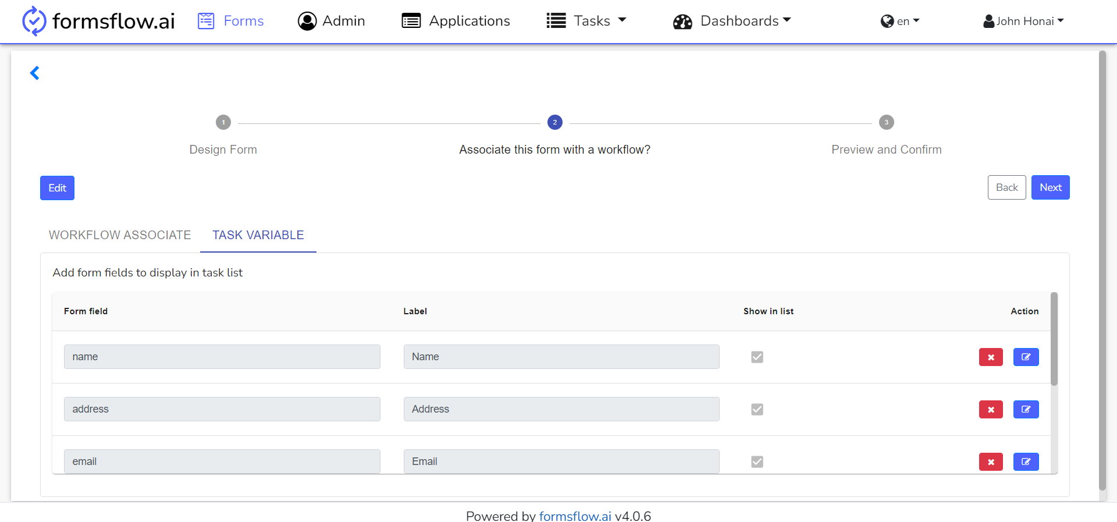Delete the name row with red X
The width and height of the screenshot is (1117, 522).
991,357
